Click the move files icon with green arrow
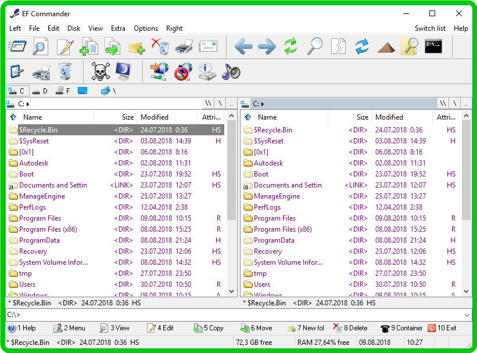 click(x=113, y=46)
